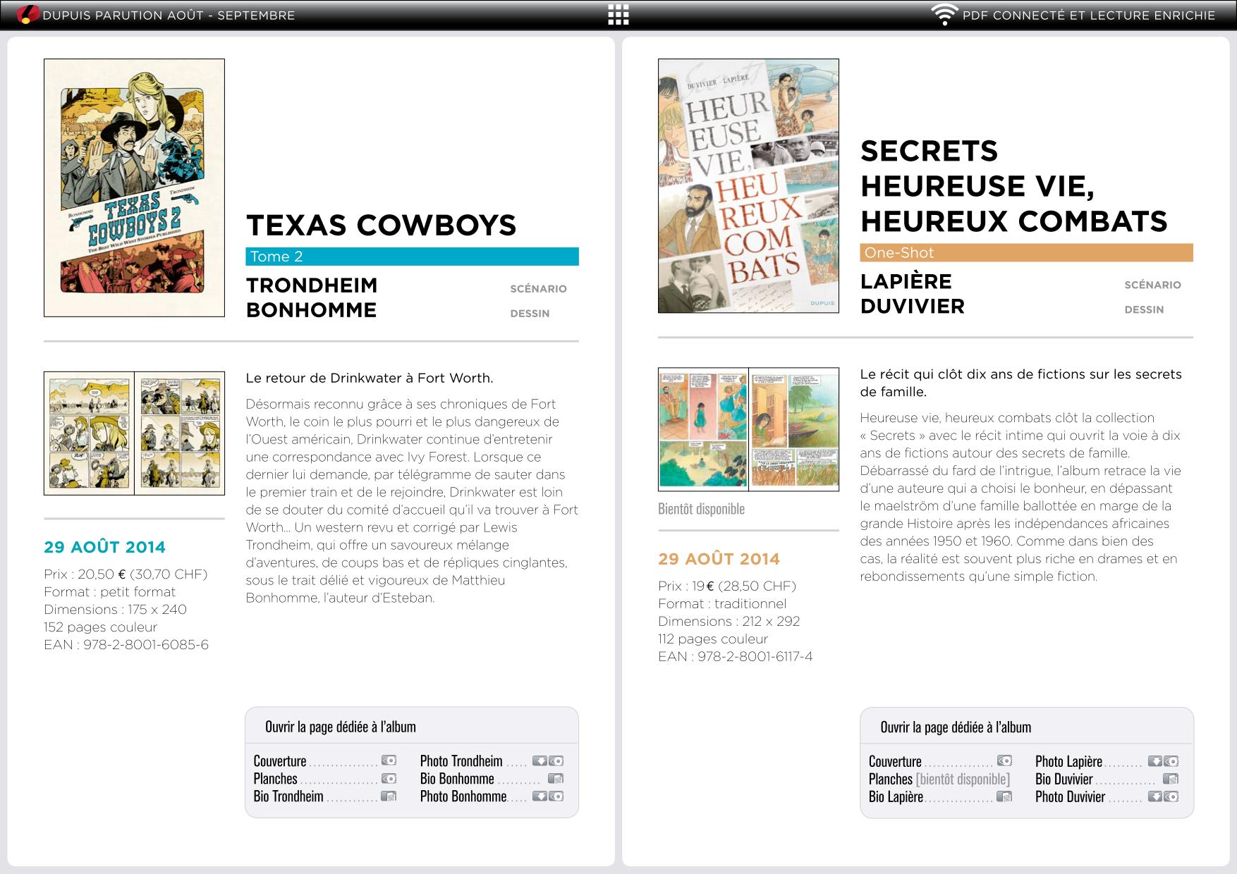The image size is (1237, 874).
Task: Copy Bio Trondheim text icon
Action: point(389,796)
